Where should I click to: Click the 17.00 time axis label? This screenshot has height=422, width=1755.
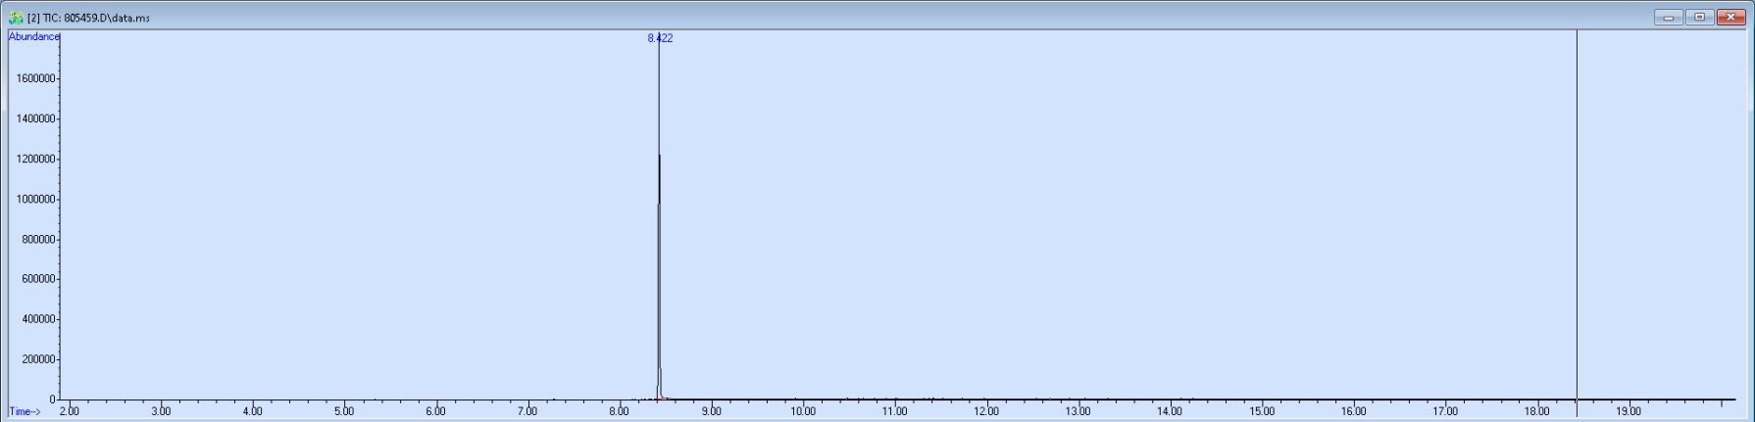point(1445,411)
